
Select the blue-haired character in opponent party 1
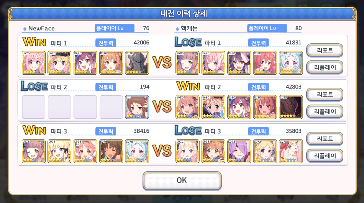click(291, 63)
